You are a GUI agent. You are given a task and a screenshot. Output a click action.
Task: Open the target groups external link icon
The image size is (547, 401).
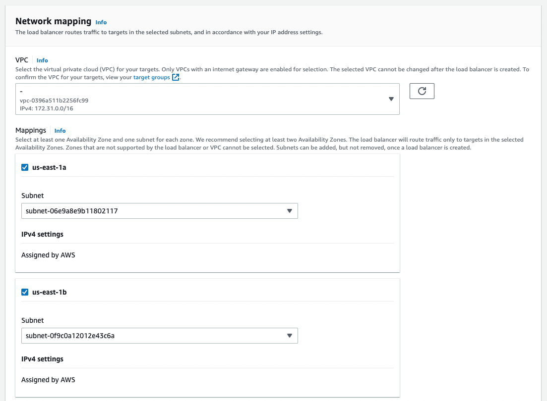click(x=176, y=77)
